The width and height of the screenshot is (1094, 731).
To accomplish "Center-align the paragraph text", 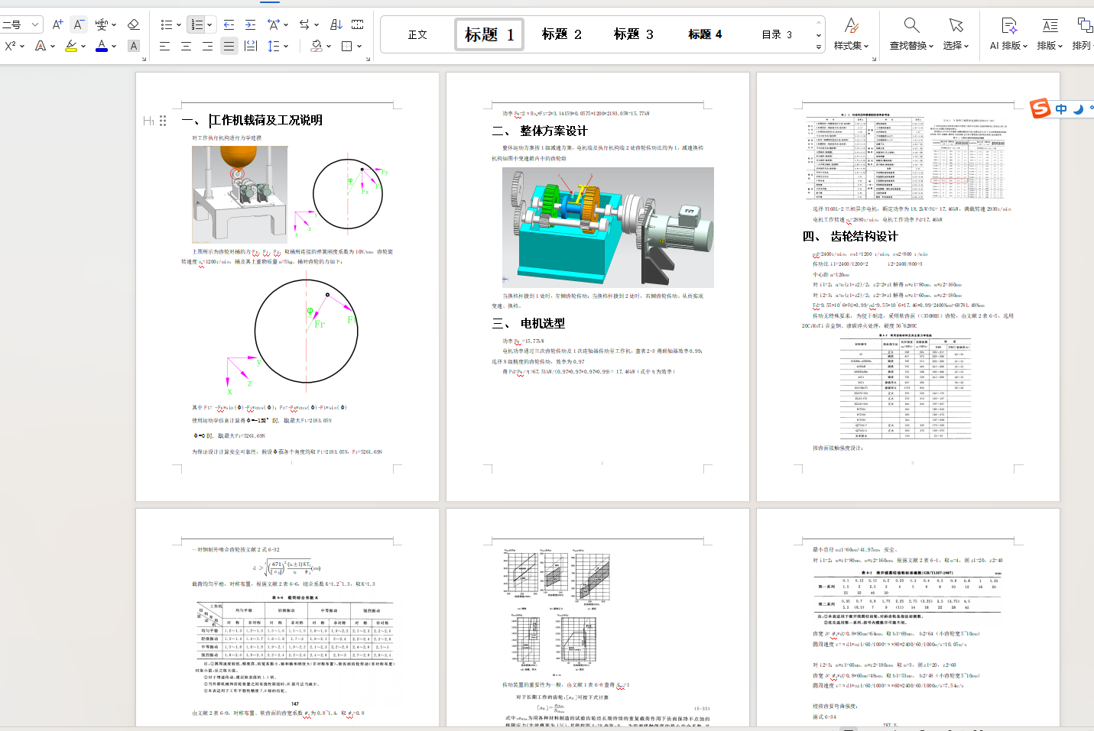I will [x=186, y=46].
